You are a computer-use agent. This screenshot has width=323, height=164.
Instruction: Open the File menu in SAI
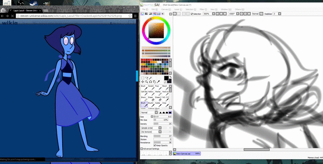pos(145,9)
